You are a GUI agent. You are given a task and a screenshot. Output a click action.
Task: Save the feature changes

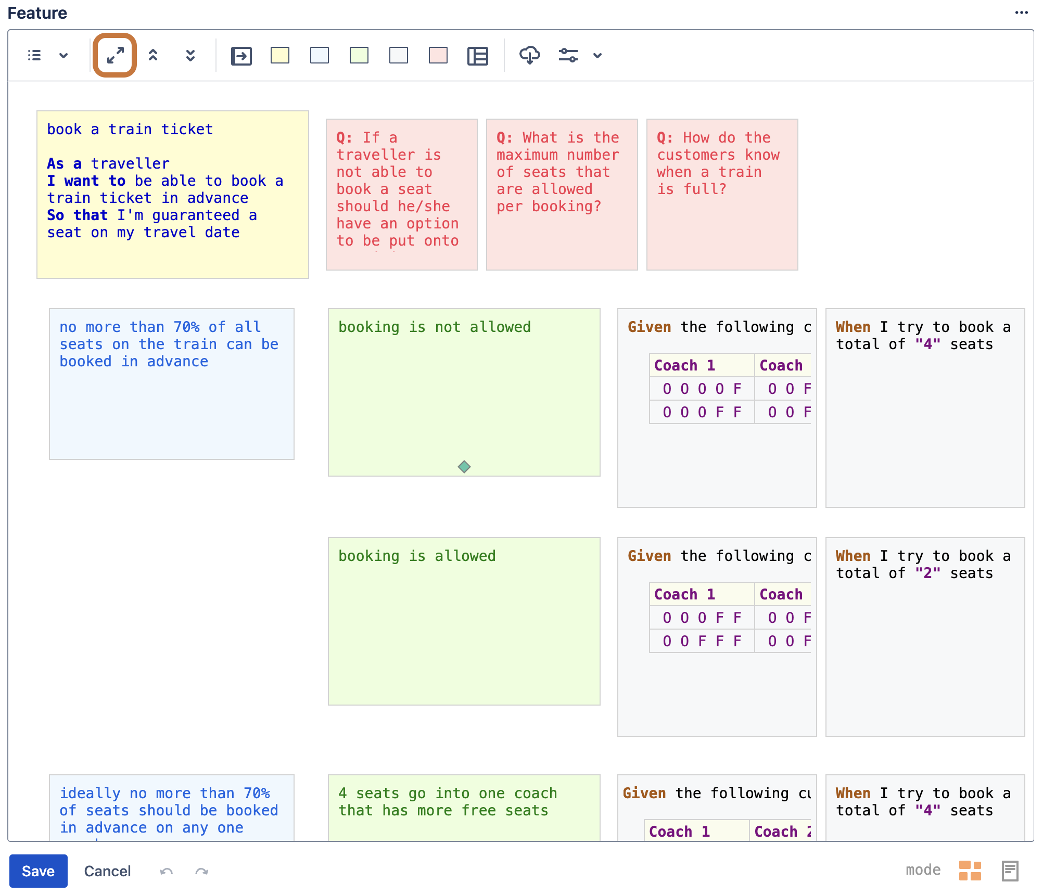[39, 871]
